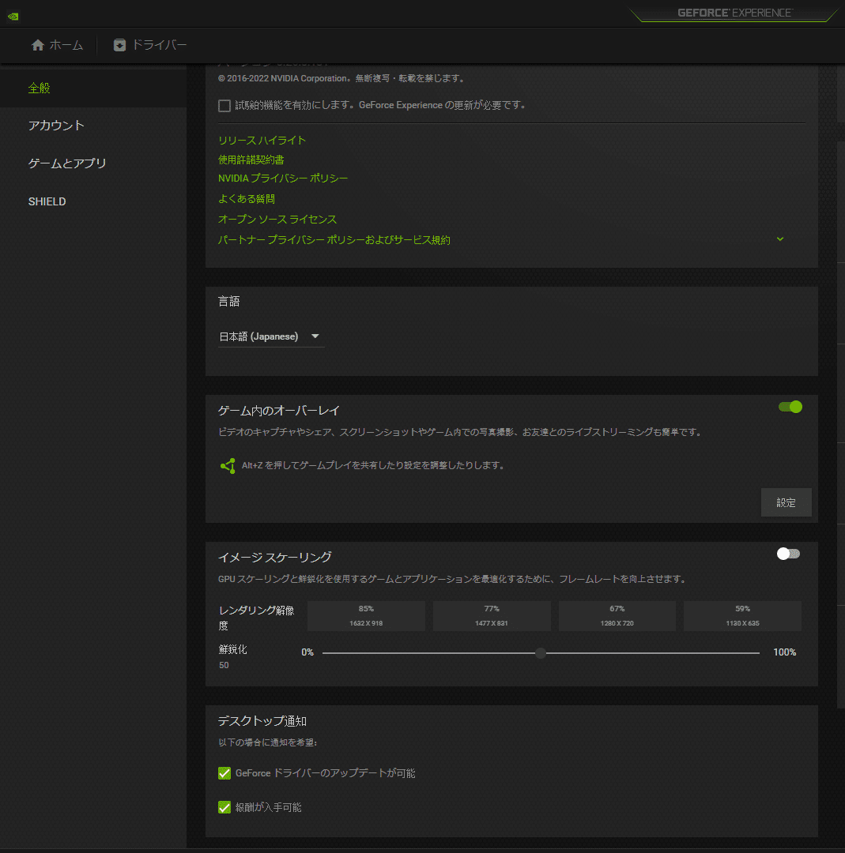Enable the イメージ スケーリング toggle
Viewport: 845px width, 853px height.
(788, 554)
